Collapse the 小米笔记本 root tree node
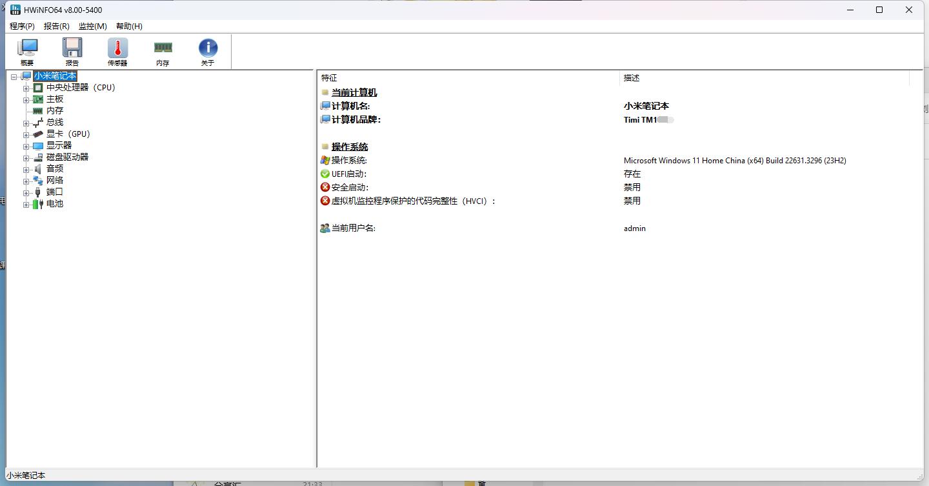 pyautogui.click(x=14, y=76)
